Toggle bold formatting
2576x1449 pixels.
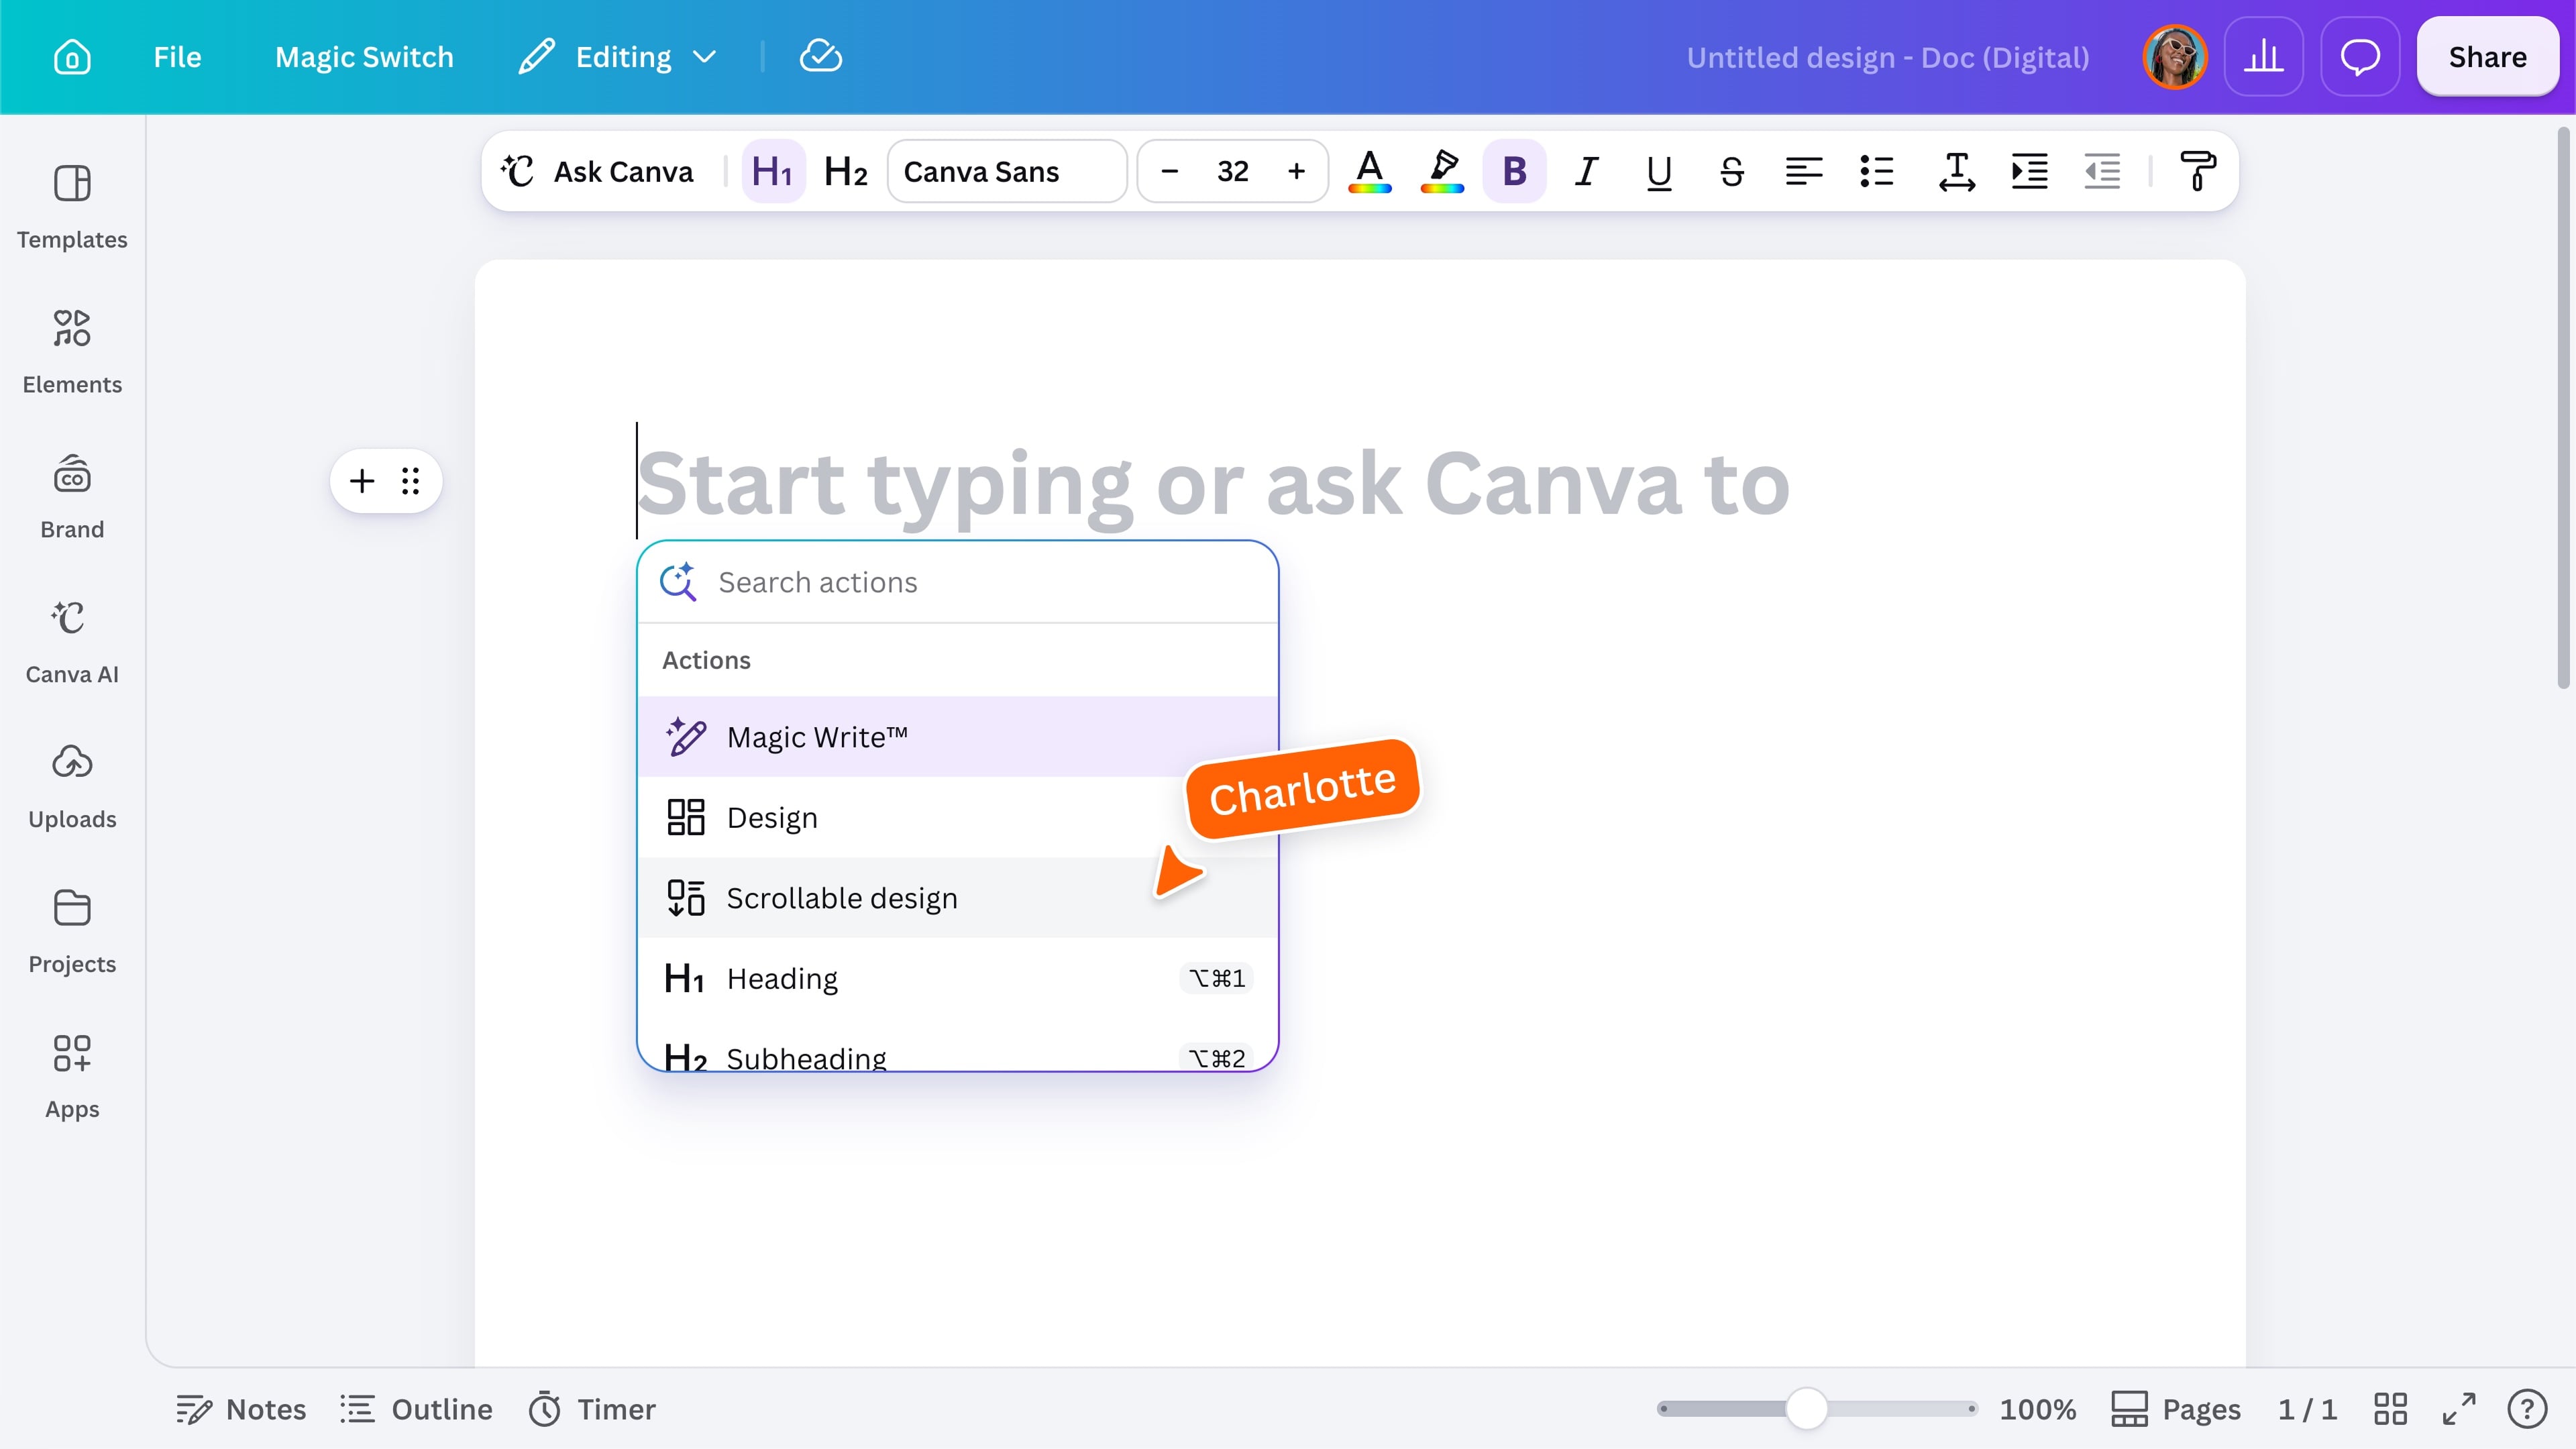(x=1514, y=171)
